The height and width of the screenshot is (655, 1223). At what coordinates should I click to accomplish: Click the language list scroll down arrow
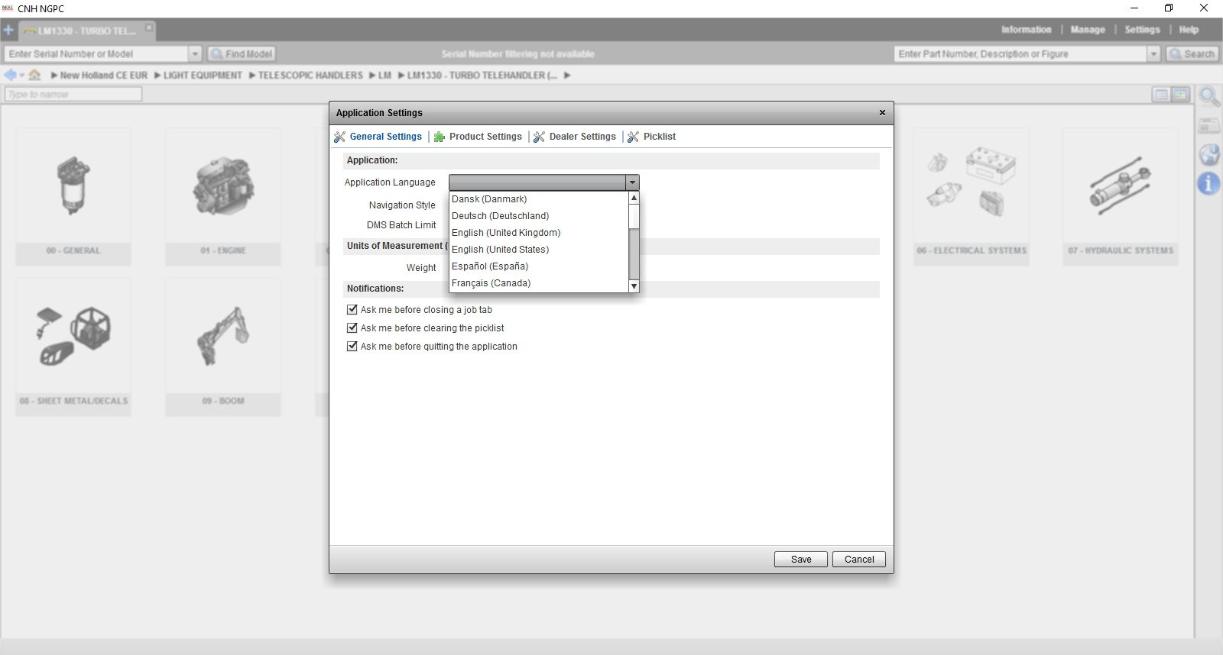point(634,286)
